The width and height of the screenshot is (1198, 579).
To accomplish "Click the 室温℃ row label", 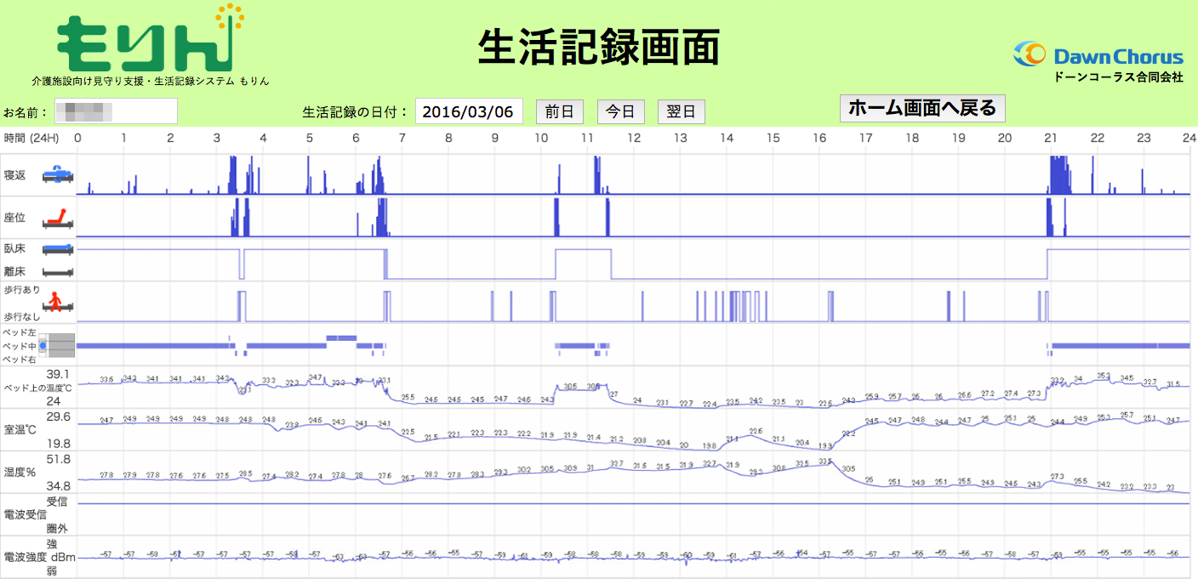I will click(20, 430).
